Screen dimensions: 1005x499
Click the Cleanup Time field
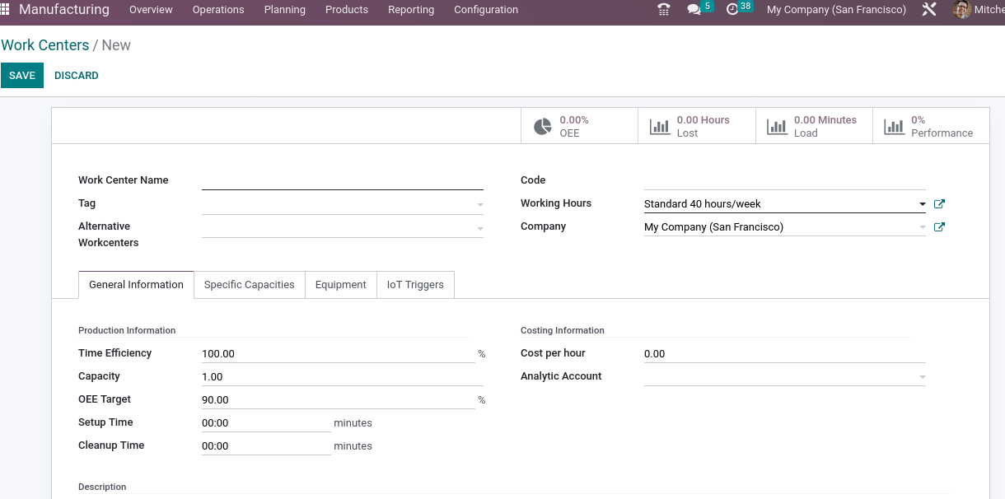[266, 446]
